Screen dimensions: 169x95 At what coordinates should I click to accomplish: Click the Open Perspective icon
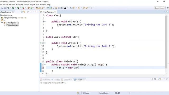pyautogui.click(x=168, y=8)
